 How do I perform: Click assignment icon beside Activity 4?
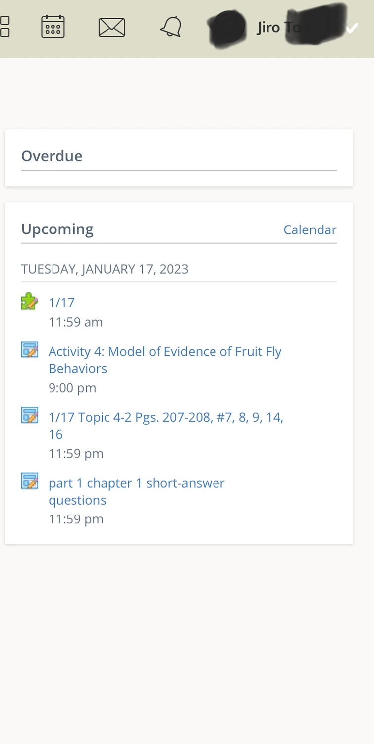30,350
